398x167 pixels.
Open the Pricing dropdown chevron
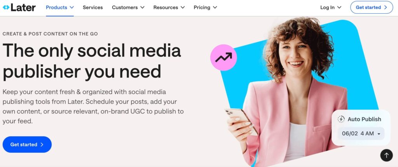215,7
